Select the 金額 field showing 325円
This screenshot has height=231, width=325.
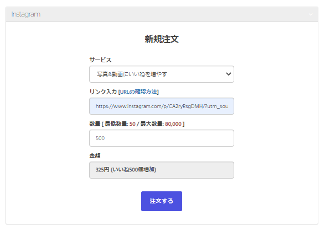pyautogui.click(x=162, y=170)
